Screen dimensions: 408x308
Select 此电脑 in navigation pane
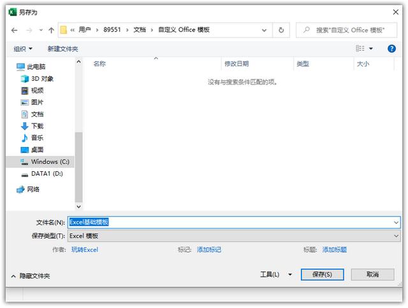click(x=36, y=67)
